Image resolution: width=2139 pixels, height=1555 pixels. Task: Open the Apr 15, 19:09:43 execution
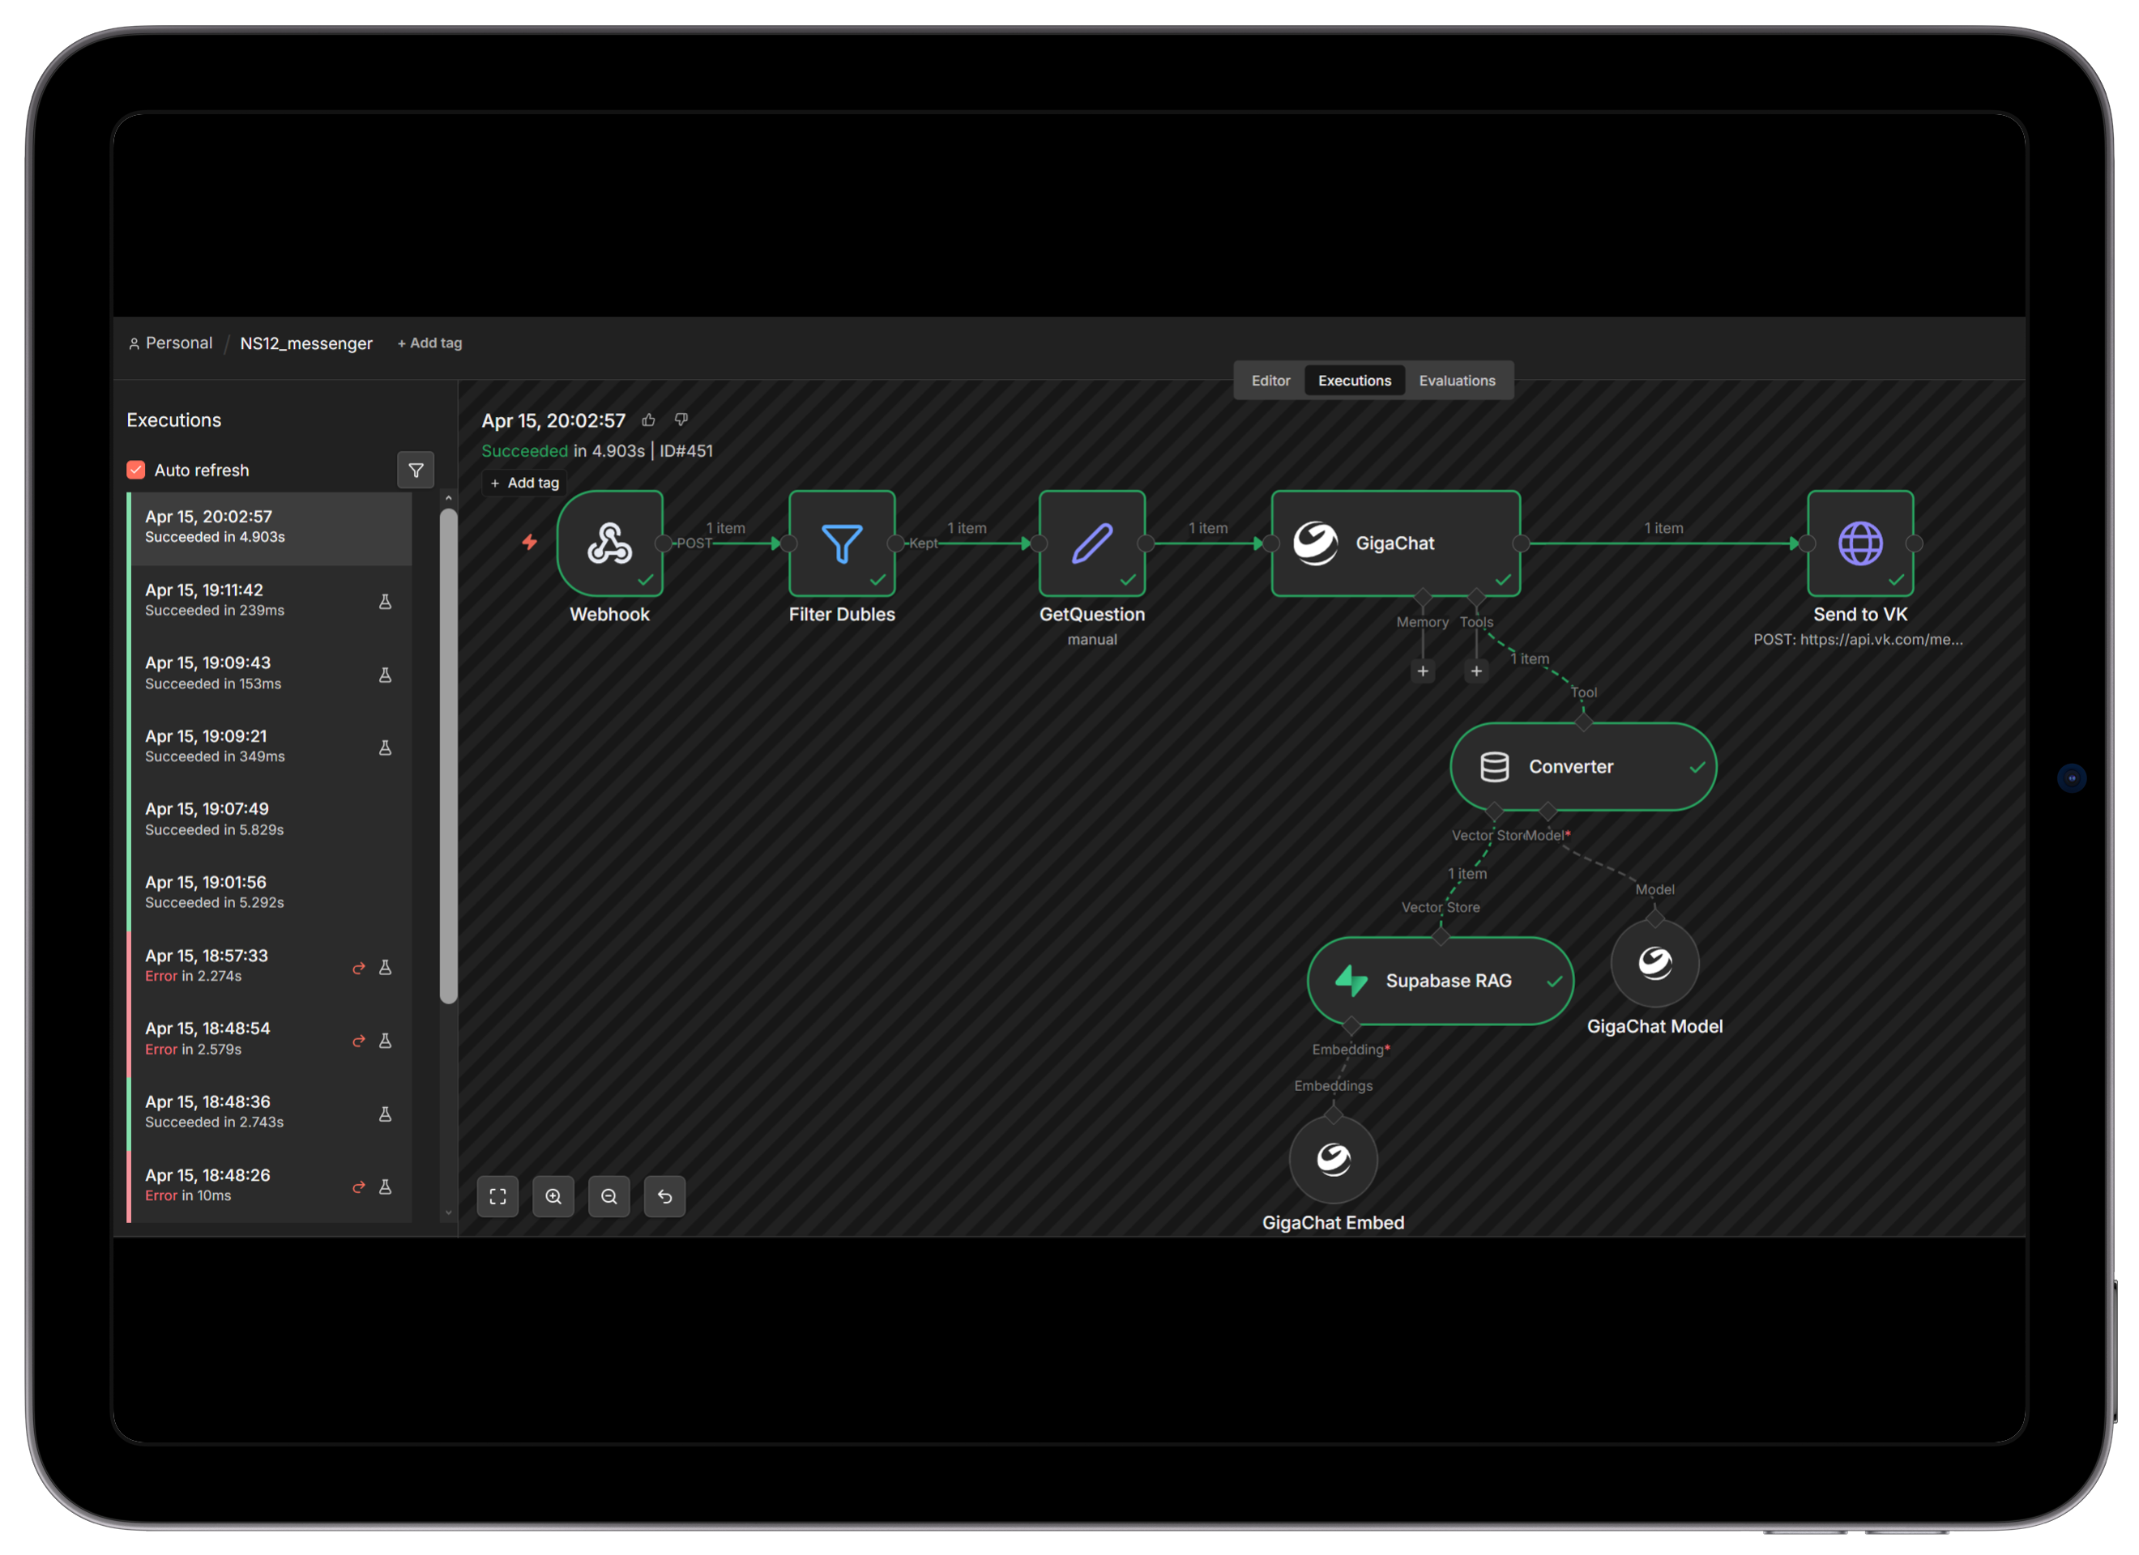270,675
